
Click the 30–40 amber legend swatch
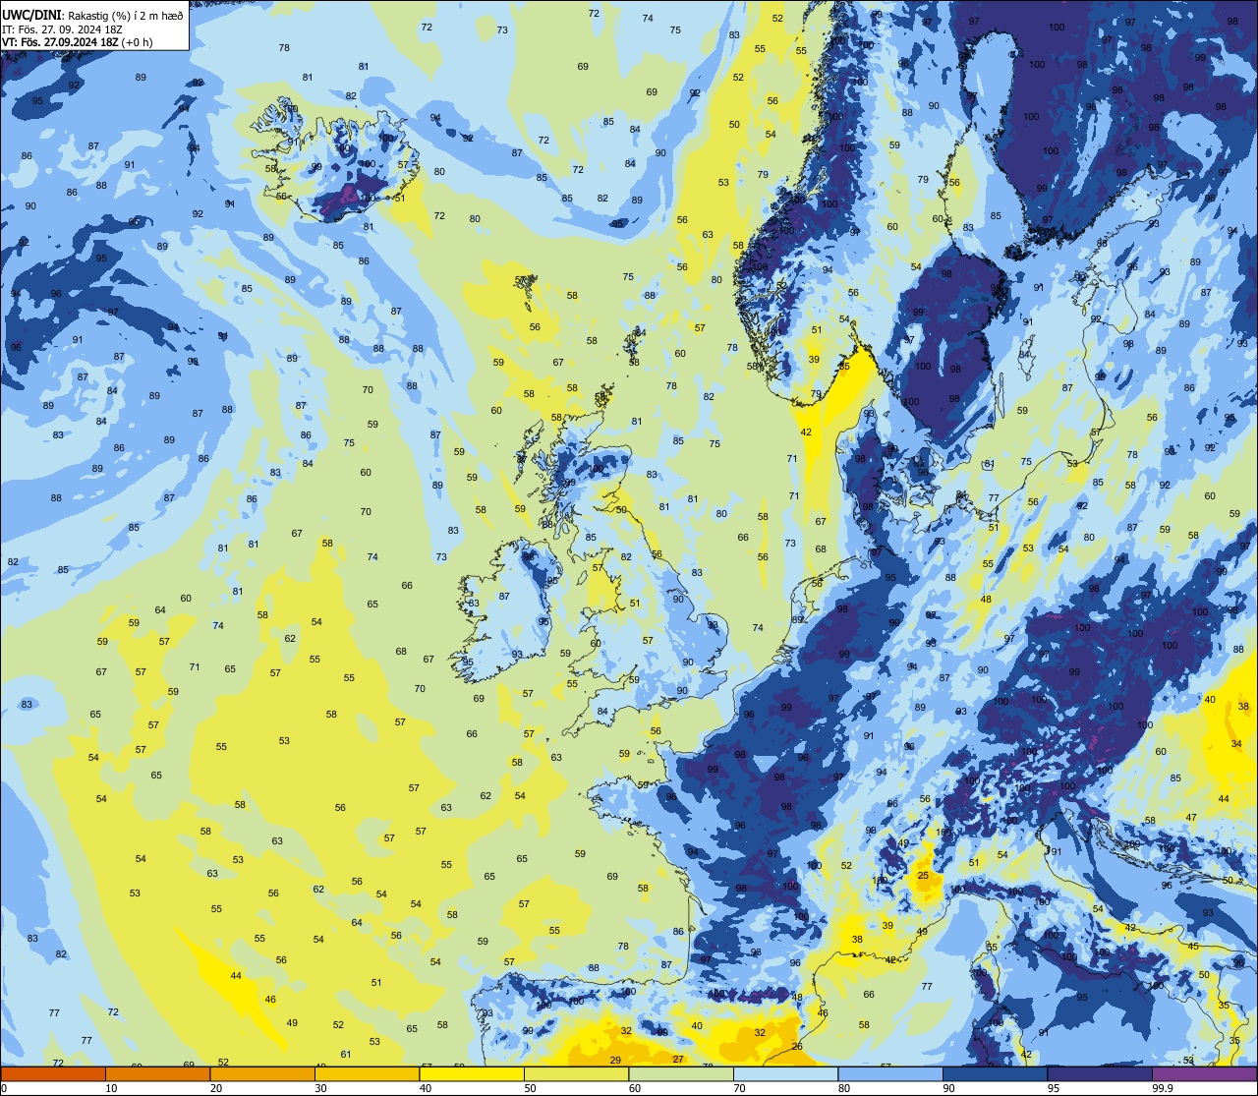coord(367,1074)
